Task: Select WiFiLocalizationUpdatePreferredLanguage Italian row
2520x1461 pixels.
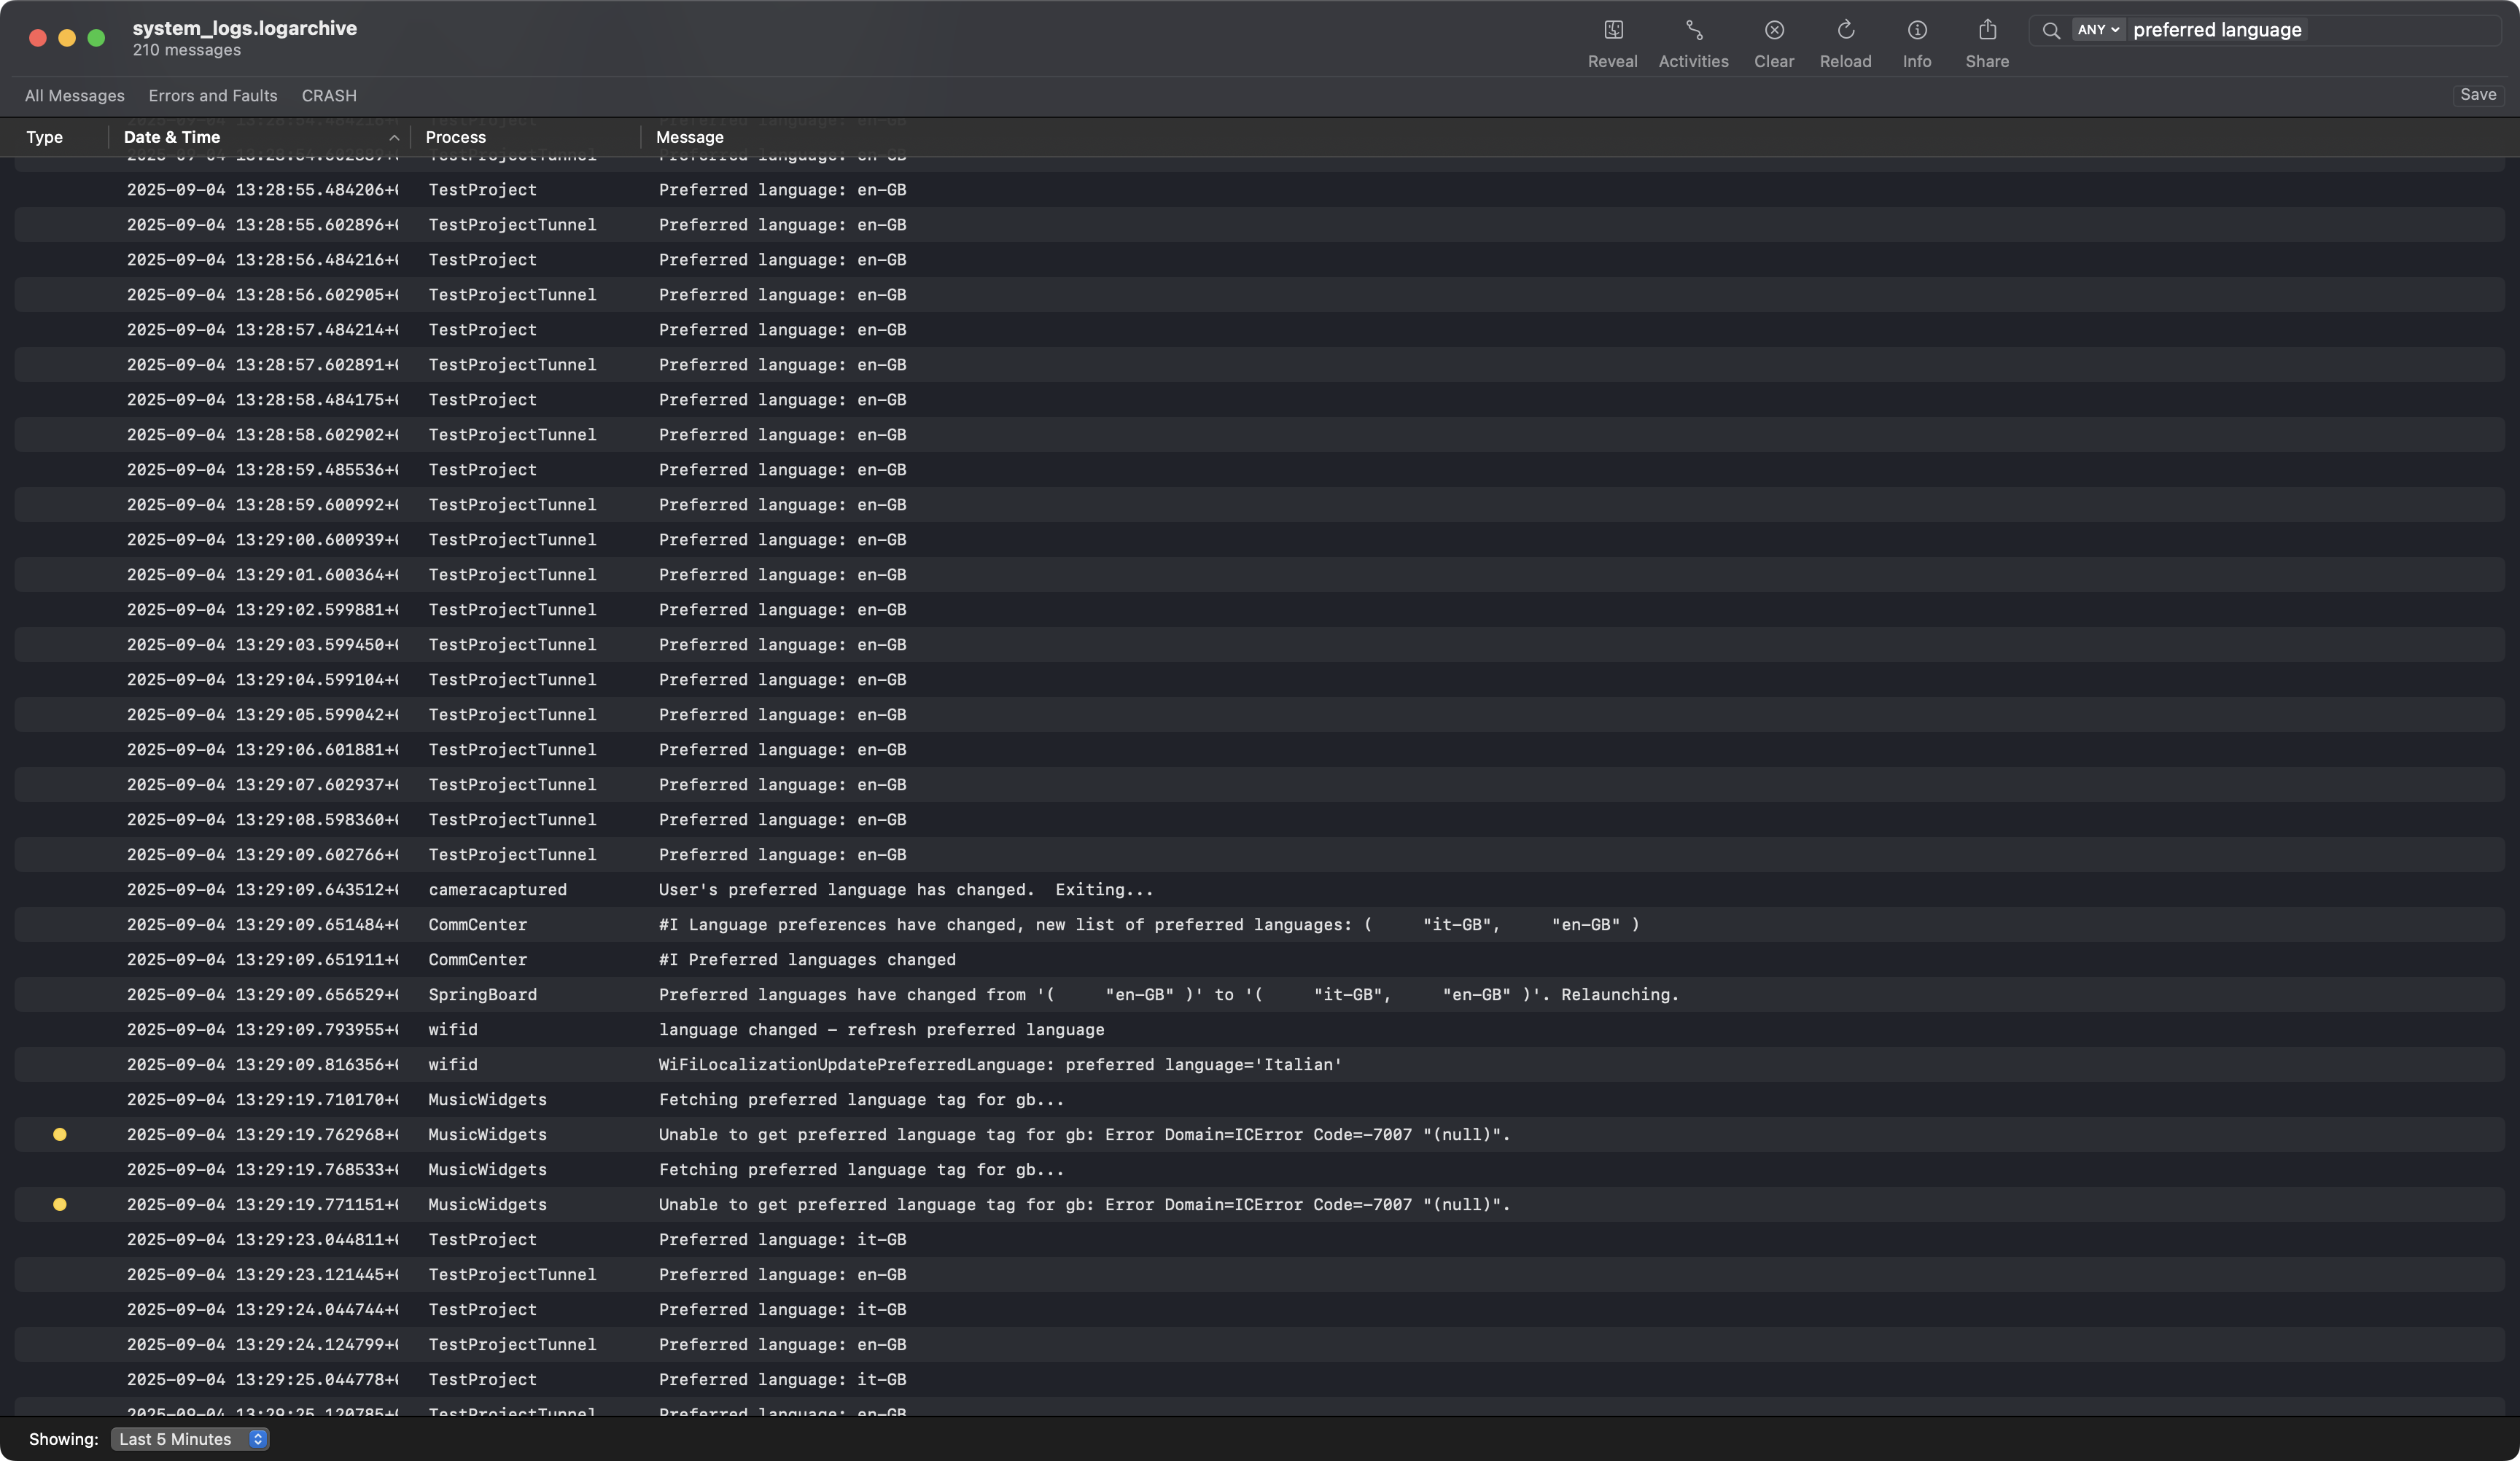Action: point(1259,1064)
